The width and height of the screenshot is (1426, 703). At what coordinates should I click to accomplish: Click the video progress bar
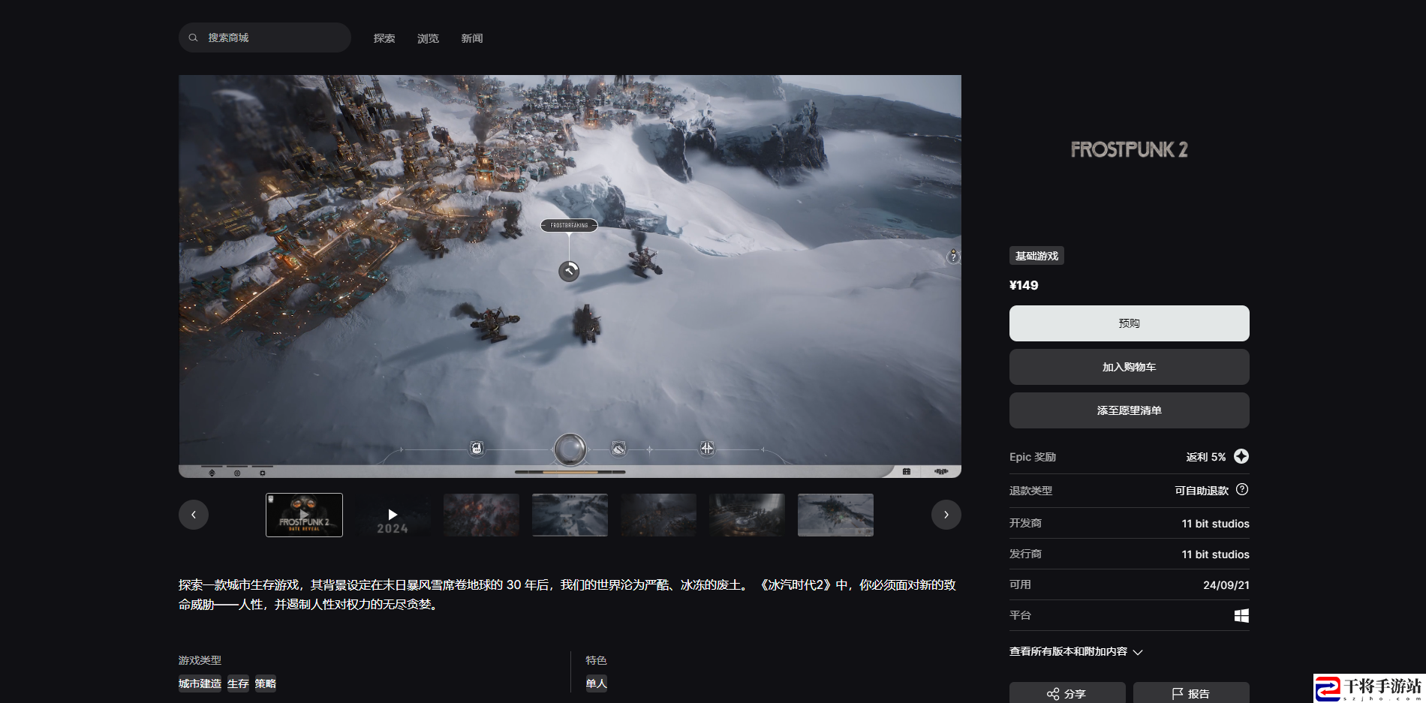pos(570,472)
